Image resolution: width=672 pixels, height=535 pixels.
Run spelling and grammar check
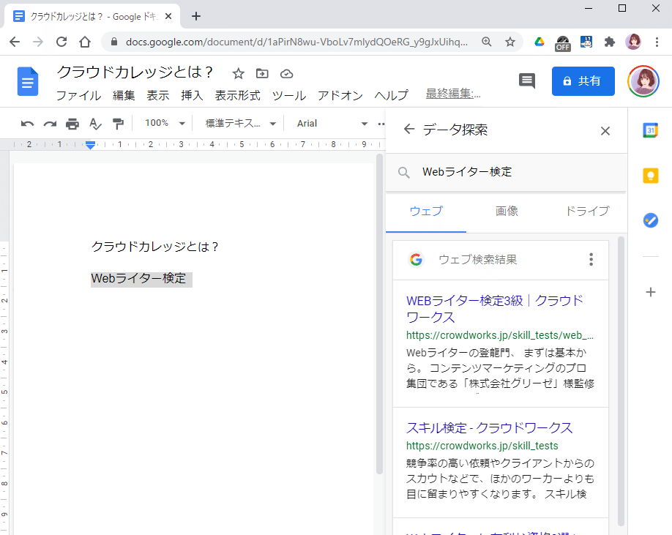(x=95, y=123)
